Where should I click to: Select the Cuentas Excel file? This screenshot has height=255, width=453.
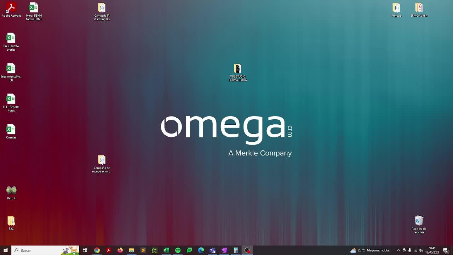pyautogui.click(x=11, y=132)
